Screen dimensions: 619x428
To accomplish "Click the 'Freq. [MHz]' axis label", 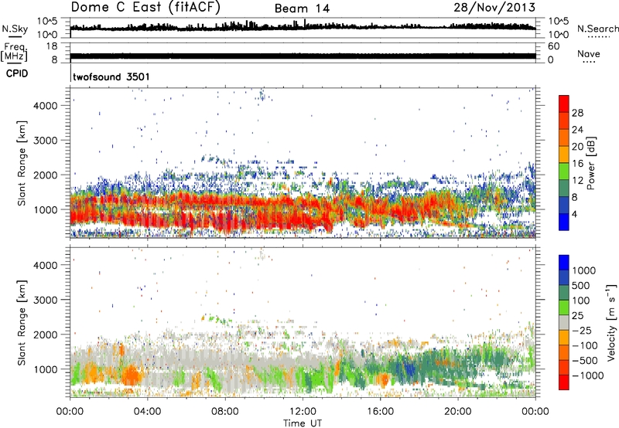I will coord(15,53).
